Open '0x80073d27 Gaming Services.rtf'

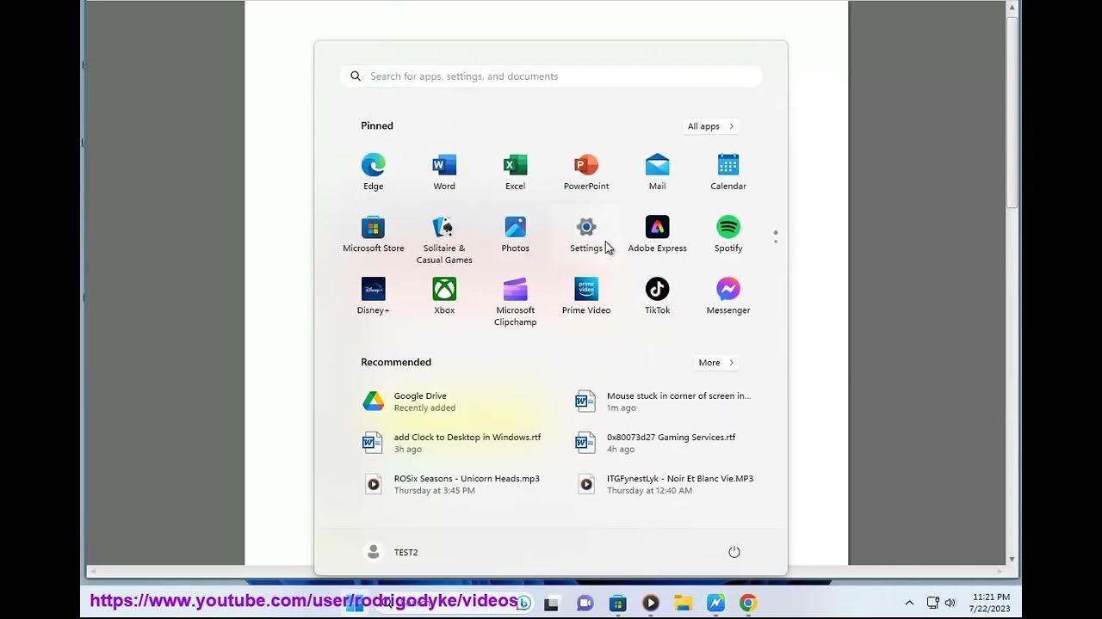tap(665, 443)
